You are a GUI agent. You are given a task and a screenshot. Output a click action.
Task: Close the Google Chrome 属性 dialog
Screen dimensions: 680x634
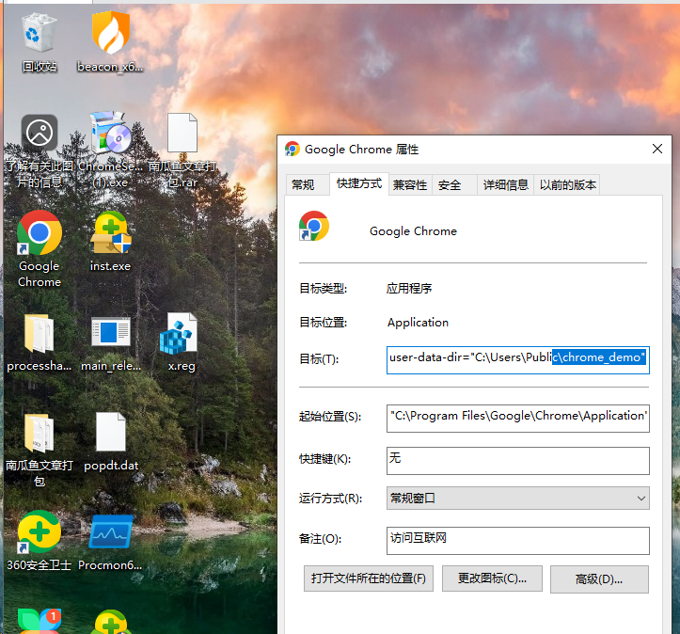point(657,149)
